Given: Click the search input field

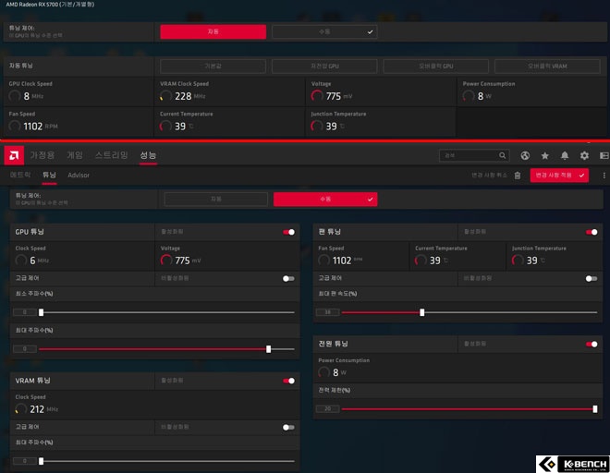Looking at the screenshot, I should coord(474,155).
